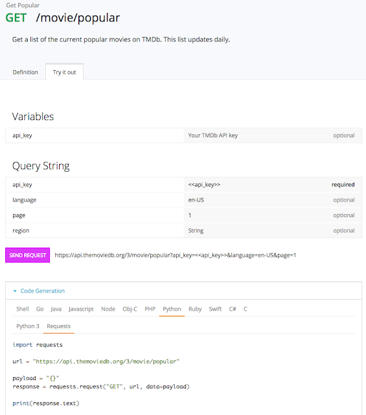Click the url assignment code line
The image size is (366, 415).
(96, 362)
